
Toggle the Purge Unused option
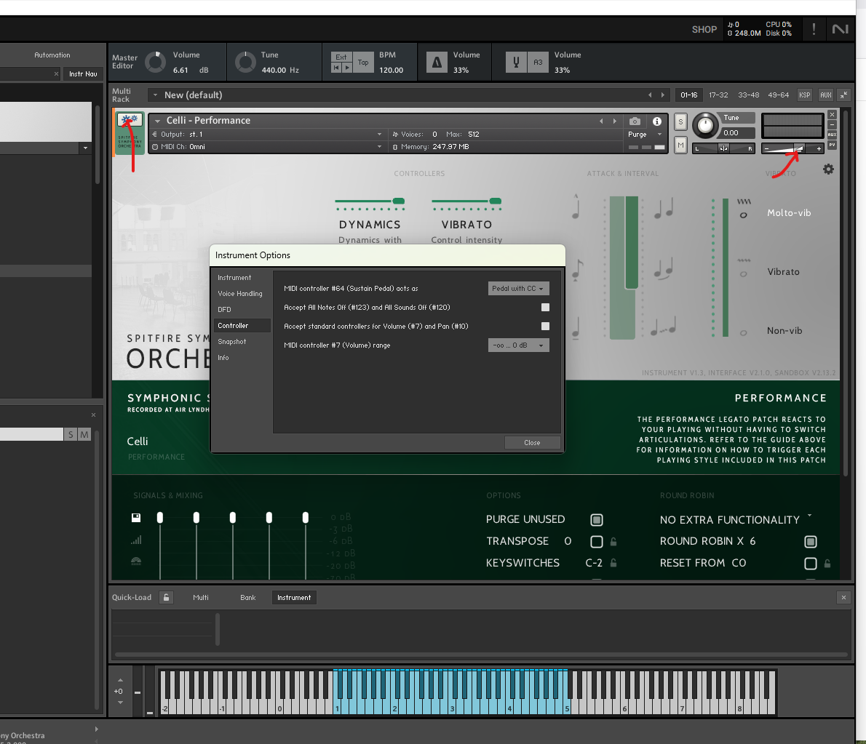596,520
